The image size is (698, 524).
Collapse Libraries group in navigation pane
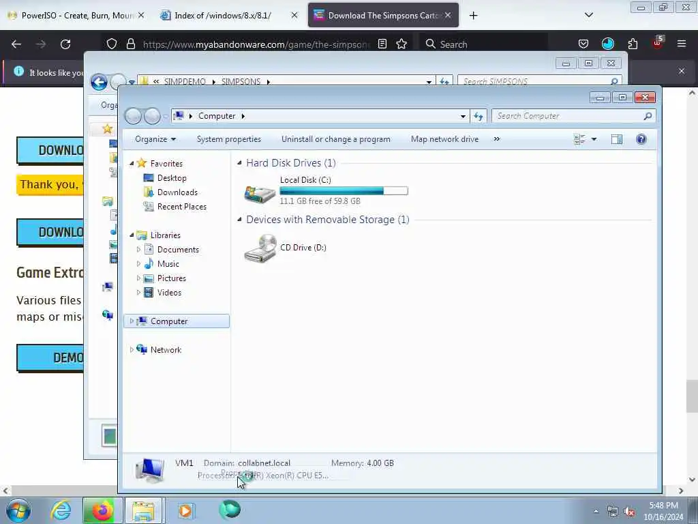pyautogui.click(x=132, y=235)
